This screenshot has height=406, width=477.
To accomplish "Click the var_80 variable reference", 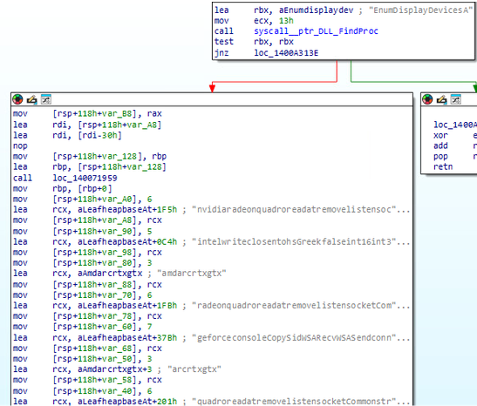I will (119, 263).
